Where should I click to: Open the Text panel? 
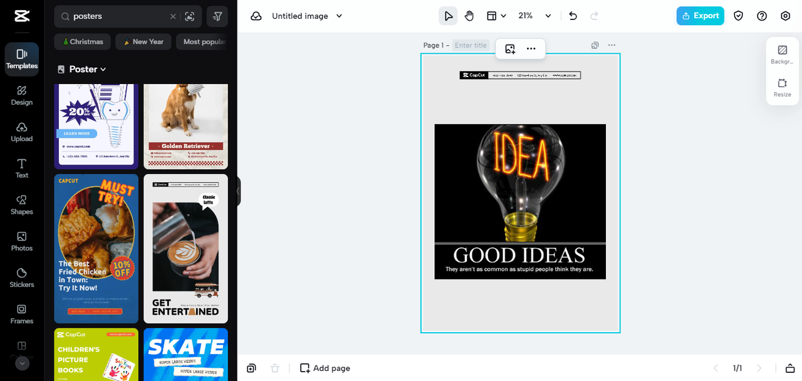tap(22, 169)
